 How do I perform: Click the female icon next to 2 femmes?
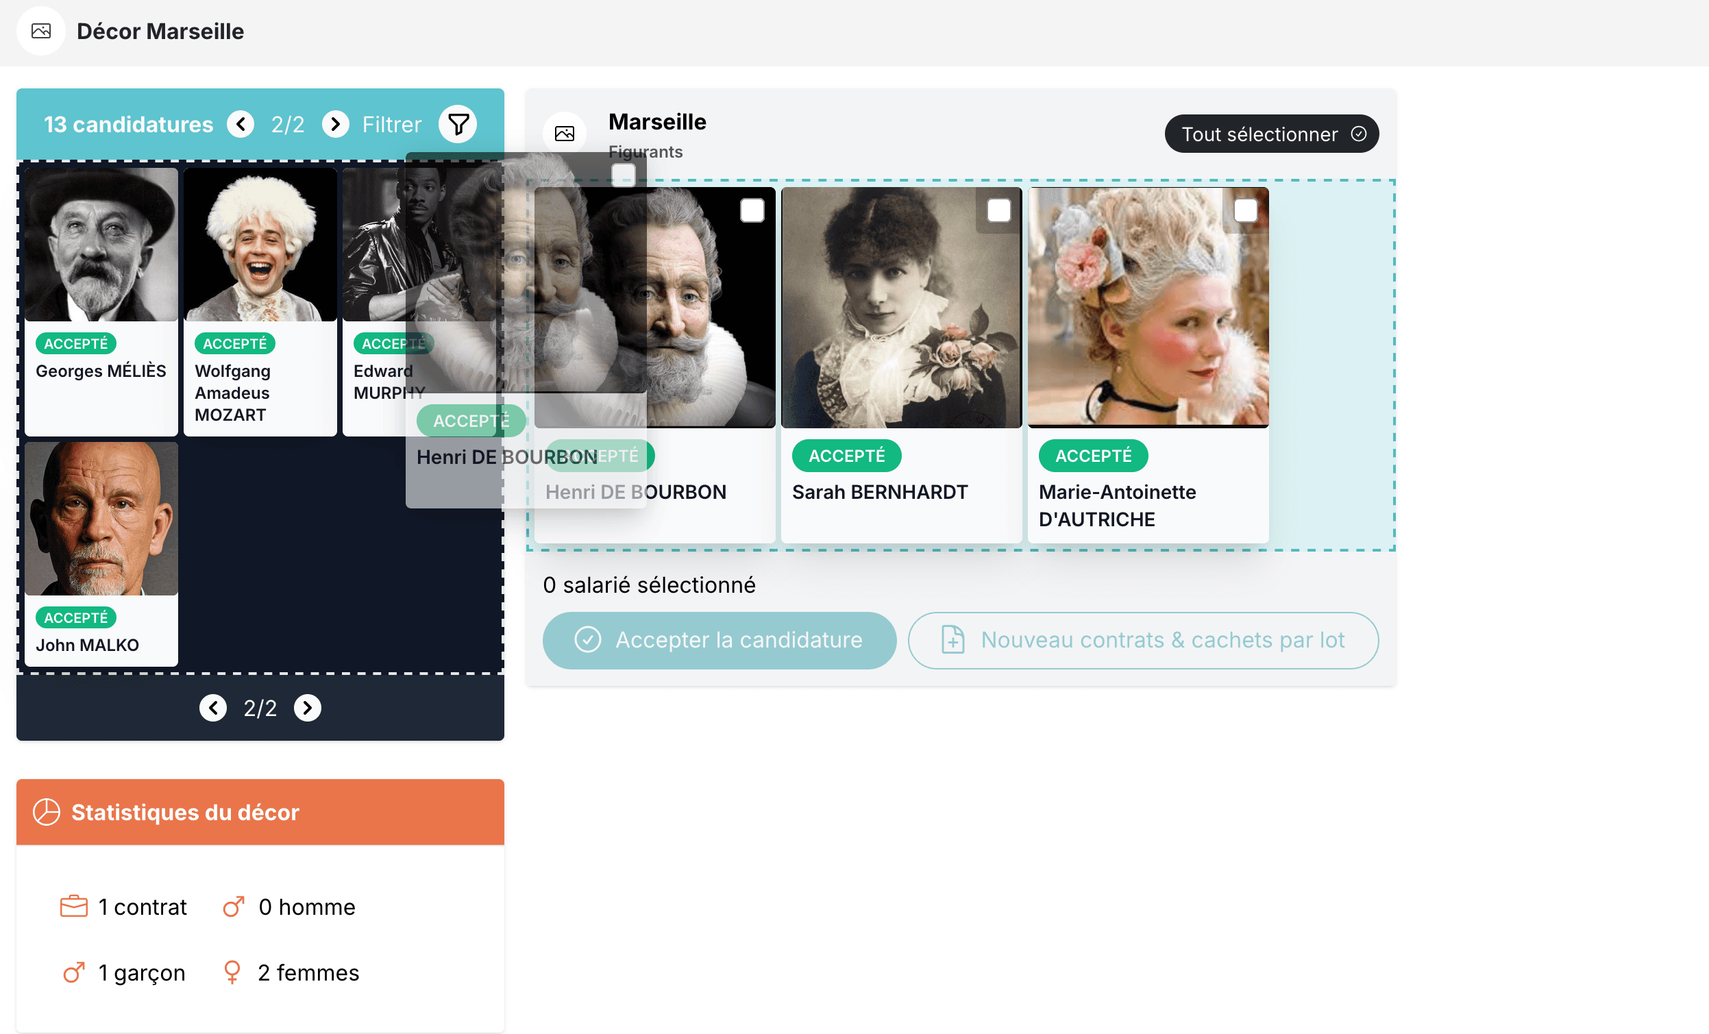(x=232, y=973)
